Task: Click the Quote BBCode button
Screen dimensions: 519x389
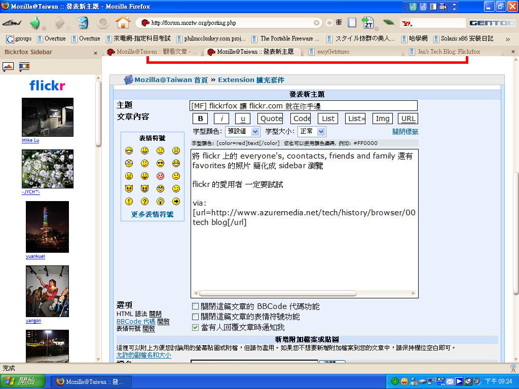Action: (271, 119)
